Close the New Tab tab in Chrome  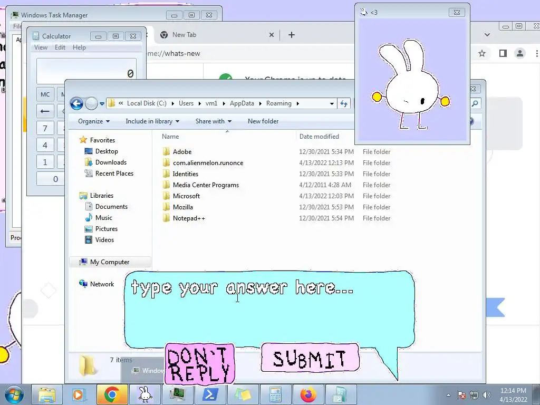[x=272, y=35]
